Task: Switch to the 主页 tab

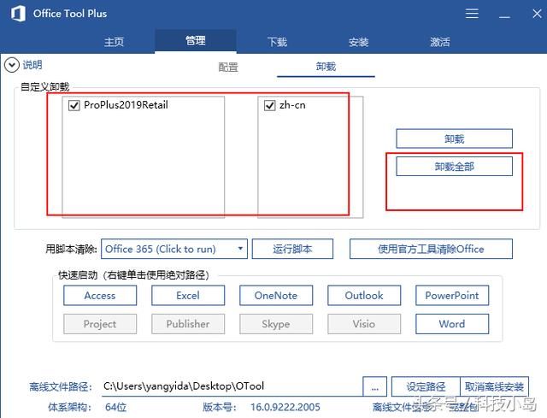Action: 114,42
